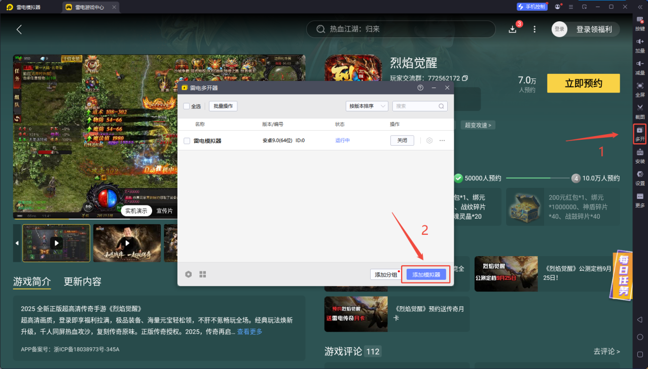Click the Android home circle icon
This screenshot has height=369, width=648.
(640, 337)
